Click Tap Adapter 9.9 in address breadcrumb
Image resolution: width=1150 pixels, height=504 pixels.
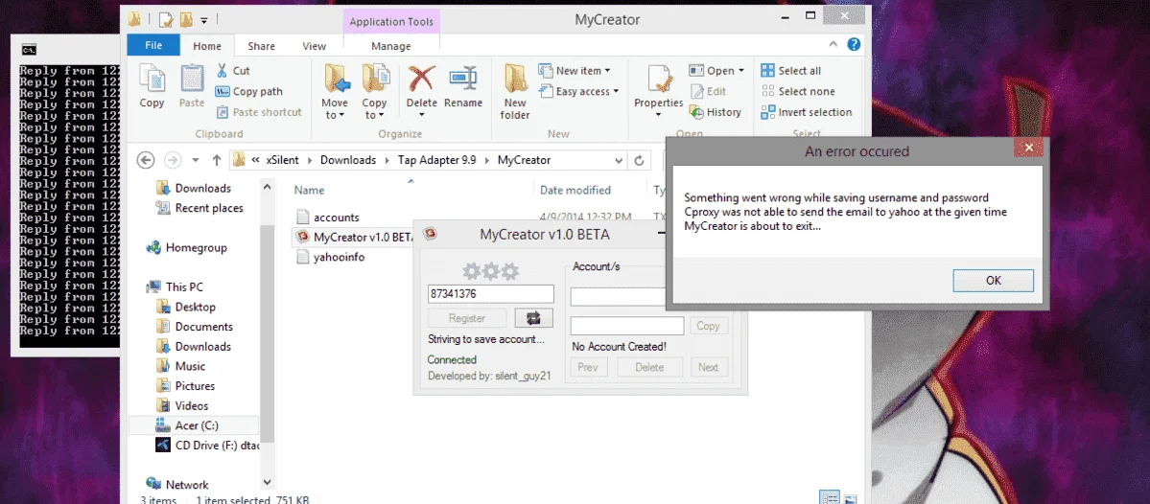436,160
